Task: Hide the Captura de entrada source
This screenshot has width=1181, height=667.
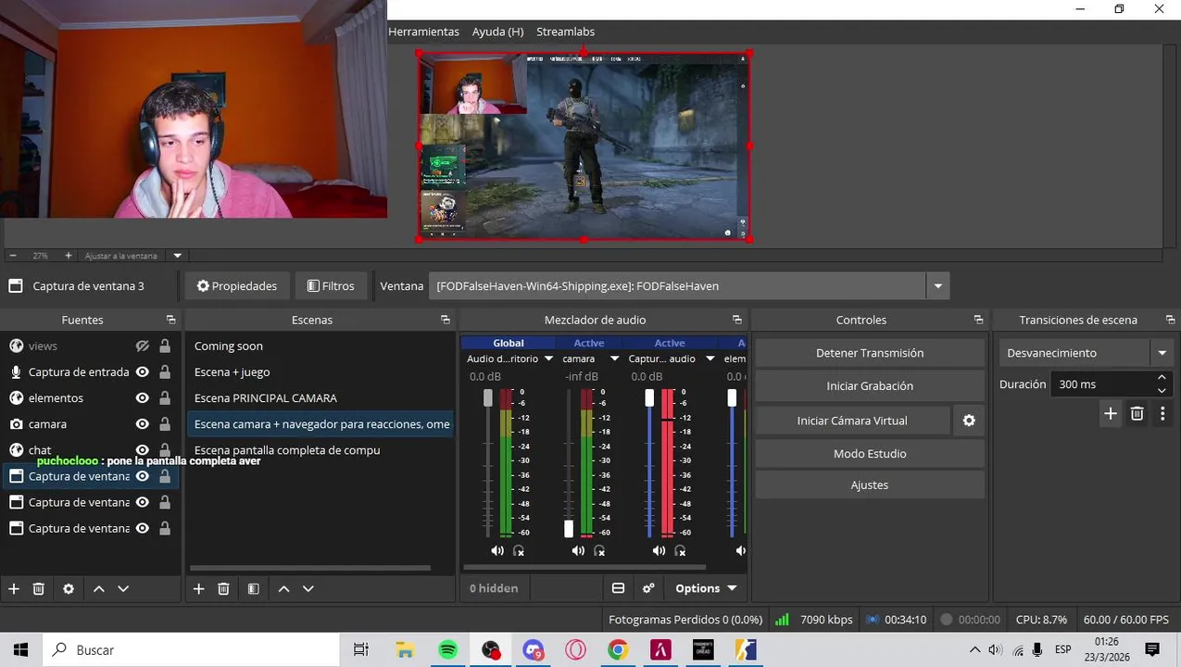Action: (142, 371)
